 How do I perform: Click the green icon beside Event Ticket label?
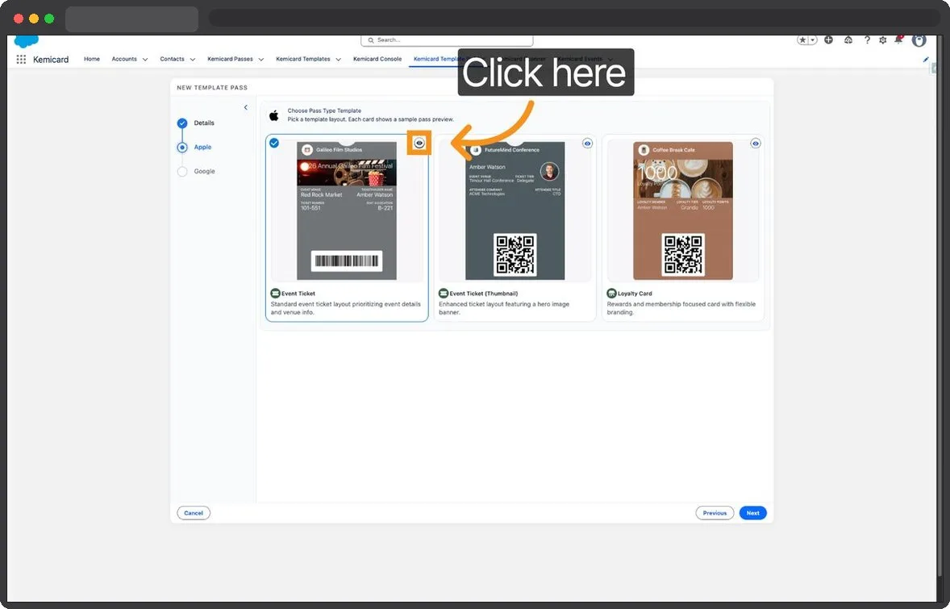click(x=275, y=294)
